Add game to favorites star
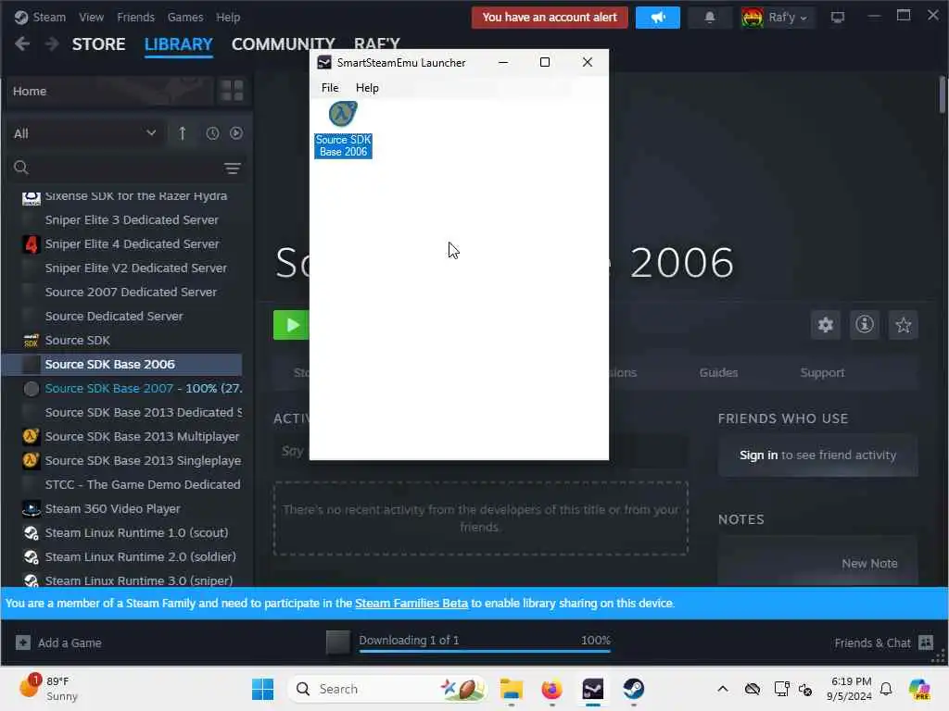949x711 pixels. coord(903,325)
